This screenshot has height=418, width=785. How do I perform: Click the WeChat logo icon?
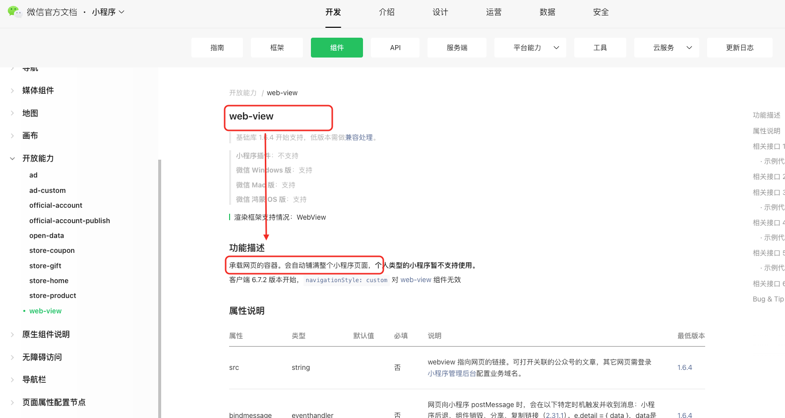14,12
